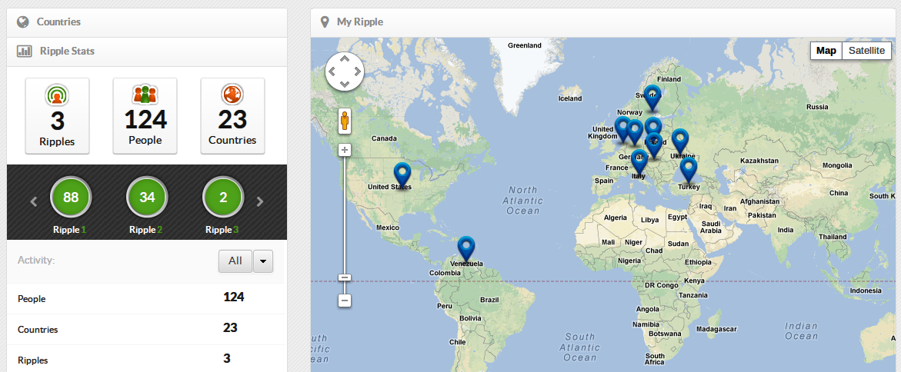The width and height of the screenshot is (901, 372).
Task: Switch the map to Satellite view
Action: (x=866, y=51)
